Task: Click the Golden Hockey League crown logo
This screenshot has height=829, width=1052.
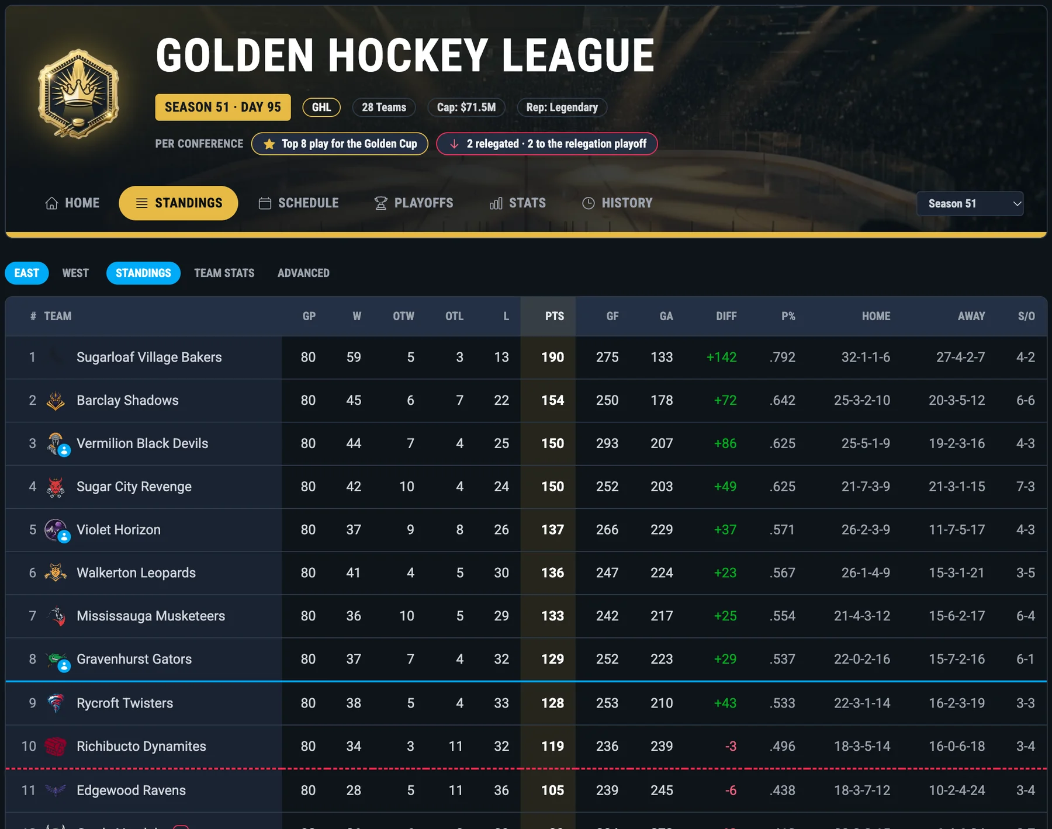Action: click(79, 93)
